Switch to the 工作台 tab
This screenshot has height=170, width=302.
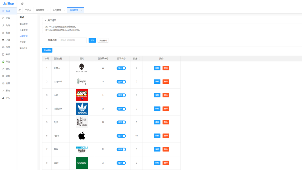click(28, 10)
